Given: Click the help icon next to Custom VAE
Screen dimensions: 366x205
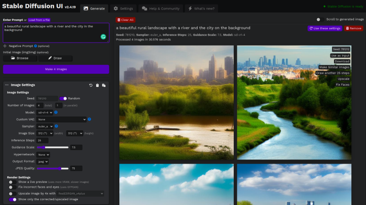Looking at the screenshot, I should tap(89, 119).
